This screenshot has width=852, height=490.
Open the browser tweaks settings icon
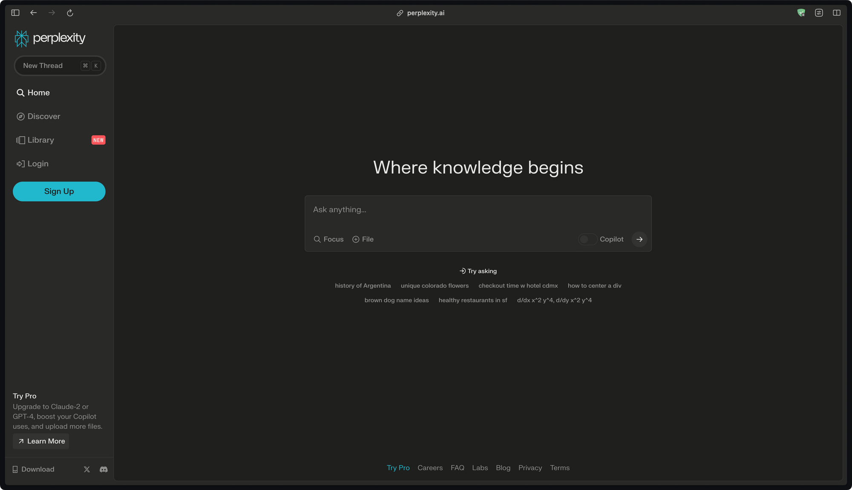click(x=819, y=13)
